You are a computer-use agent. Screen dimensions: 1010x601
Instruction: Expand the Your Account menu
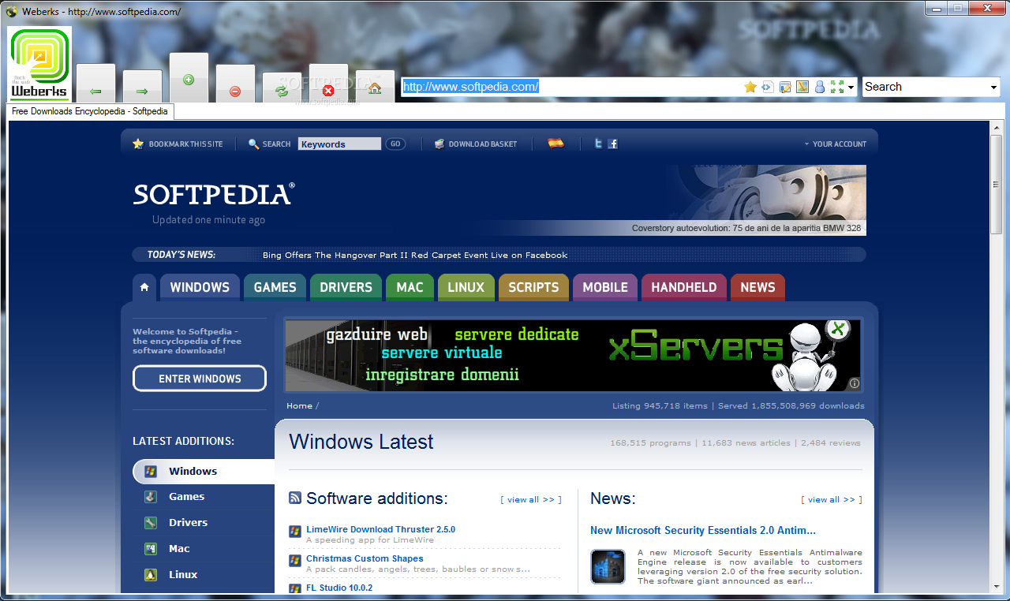836,144
